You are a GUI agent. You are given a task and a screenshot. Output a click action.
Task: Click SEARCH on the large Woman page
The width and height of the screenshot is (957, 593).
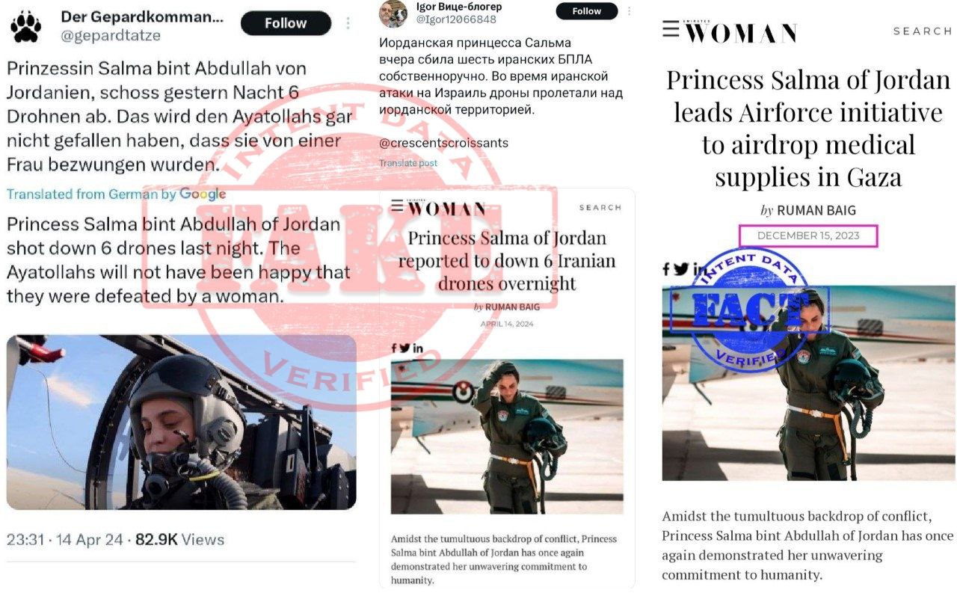(923, 31)
